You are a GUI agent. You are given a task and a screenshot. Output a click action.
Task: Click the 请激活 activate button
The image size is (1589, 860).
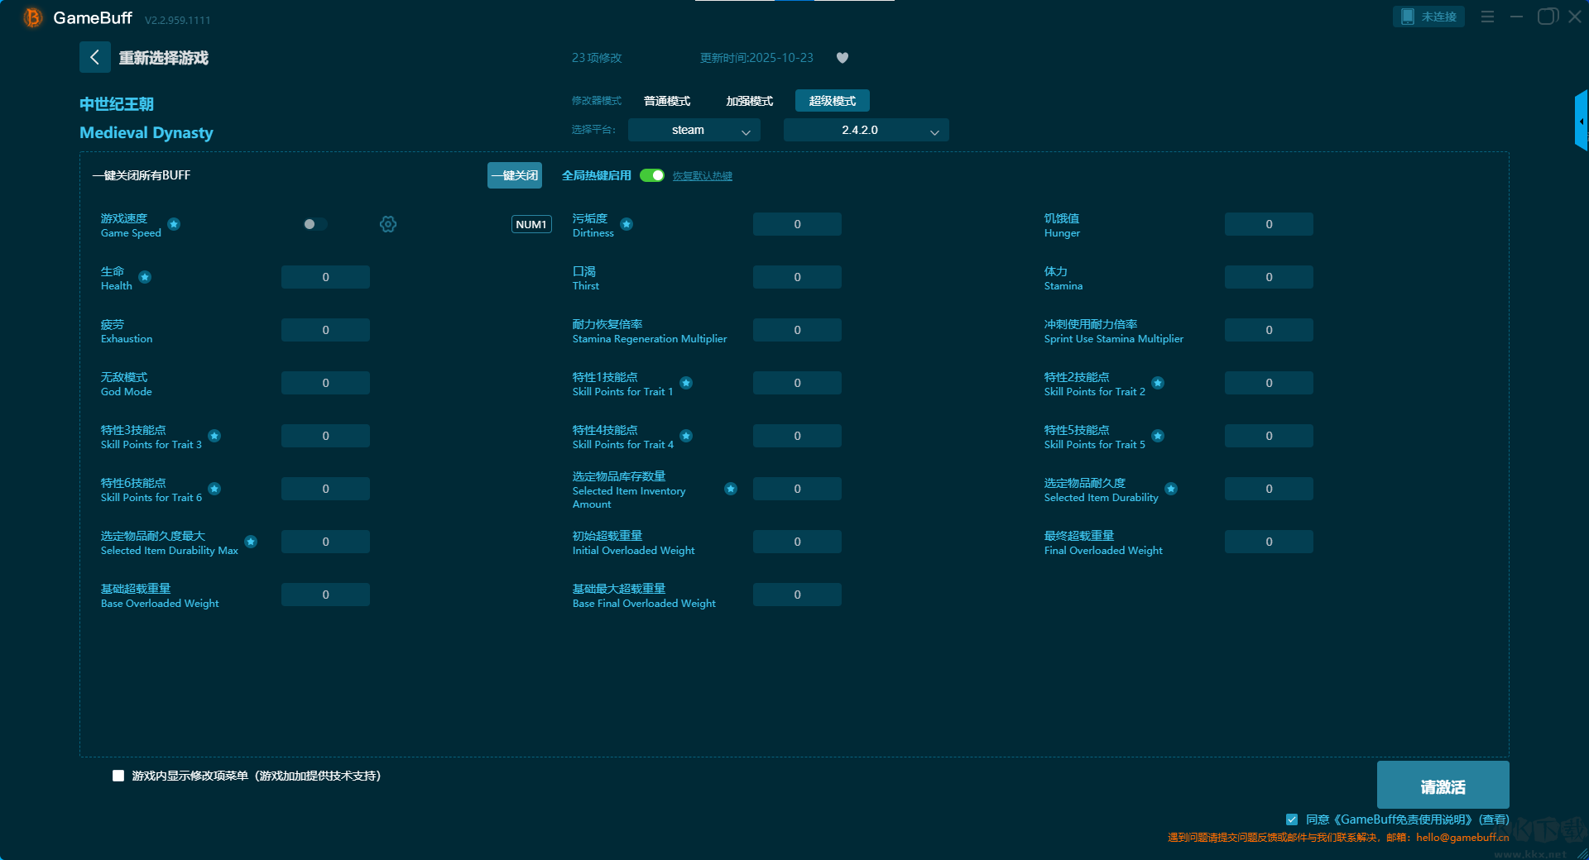(x=1443, y=786)
